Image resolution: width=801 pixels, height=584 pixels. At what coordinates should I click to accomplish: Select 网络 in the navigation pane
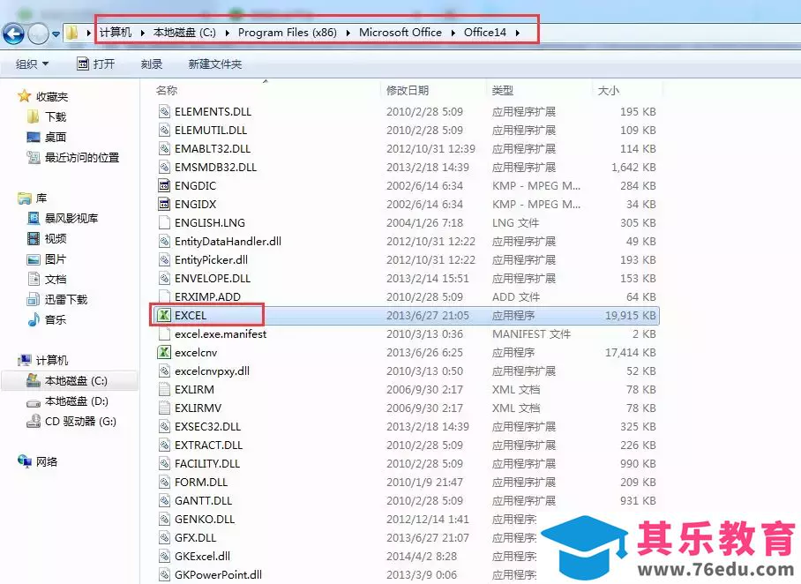click(x=47, y=462)
